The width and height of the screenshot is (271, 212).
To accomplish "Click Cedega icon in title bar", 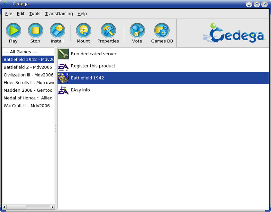I will [6, 4].
